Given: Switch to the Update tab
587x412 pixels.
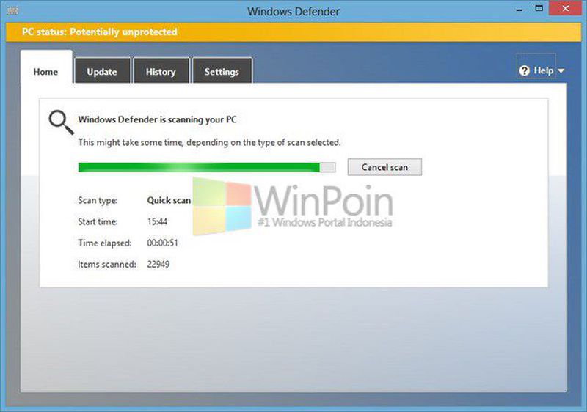Looking at the screenshot, I should pyautogui.click(x=102, y=71).
